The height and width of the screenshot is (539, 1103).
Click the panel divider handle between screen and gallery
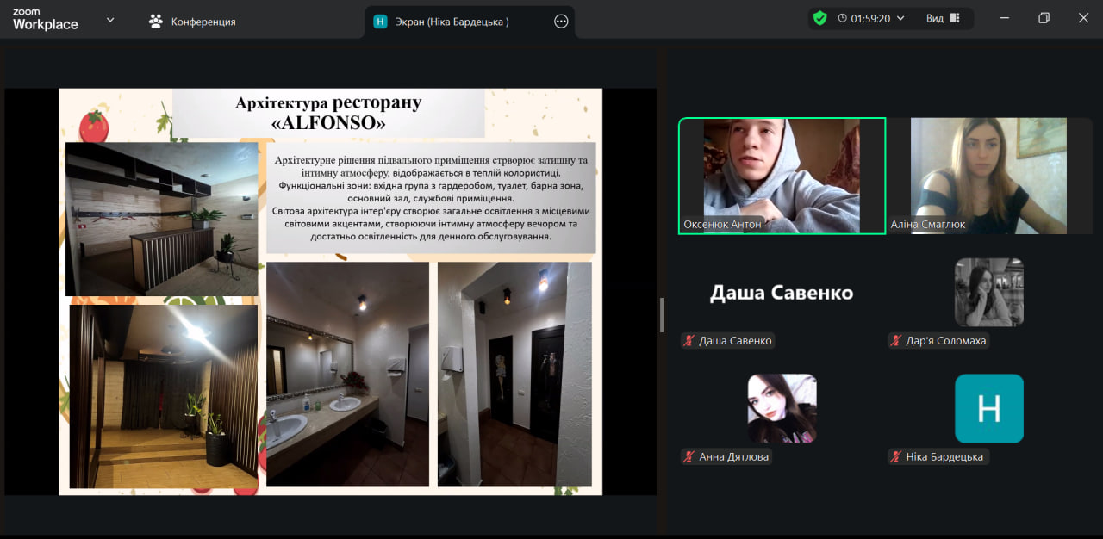coord(662,314)
